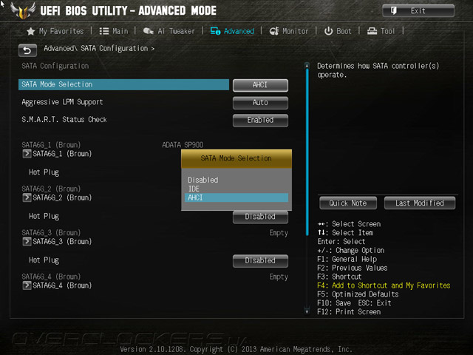
Task: Click the Monitor tab gauge icon
Action: (274, 31)
